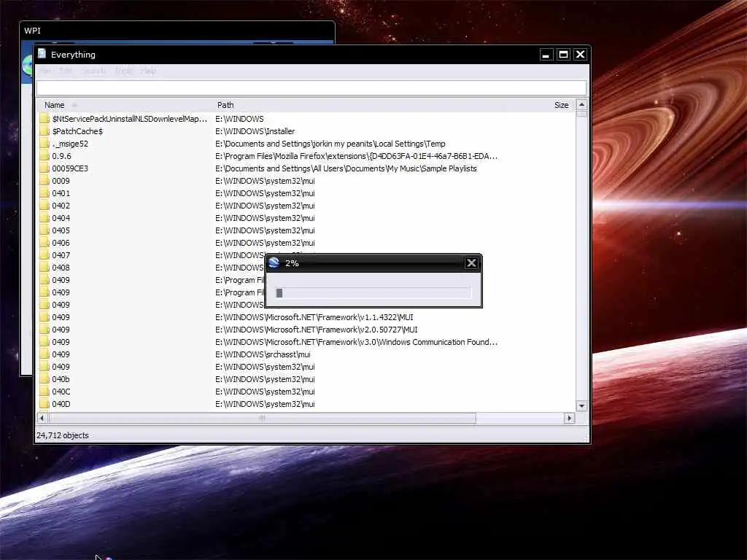Minimize the Everything window

point(546,55)
